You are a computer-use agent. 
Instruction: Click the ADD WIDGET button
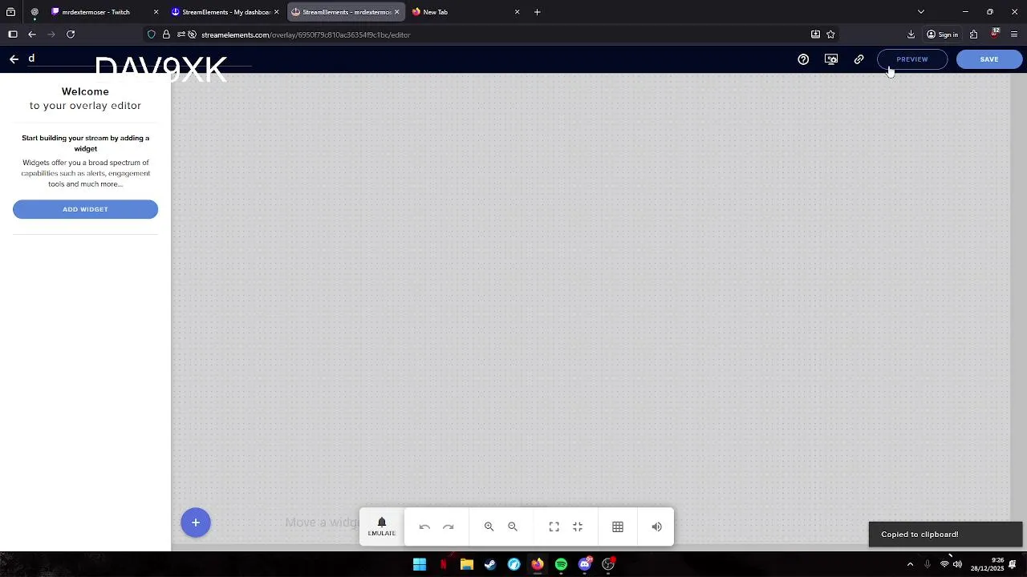click(x=85, y=209)
